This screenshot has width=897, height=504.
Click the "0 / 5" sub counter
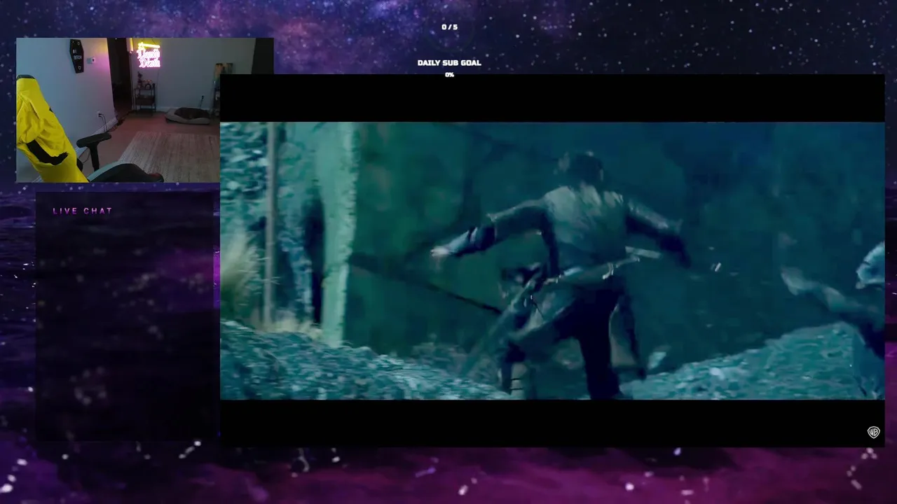449,27
